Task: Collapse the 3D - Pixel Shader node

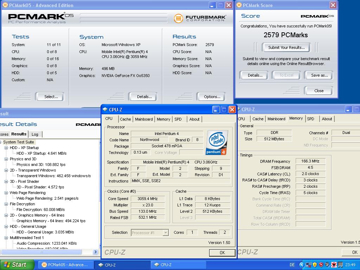Action: 6,181
